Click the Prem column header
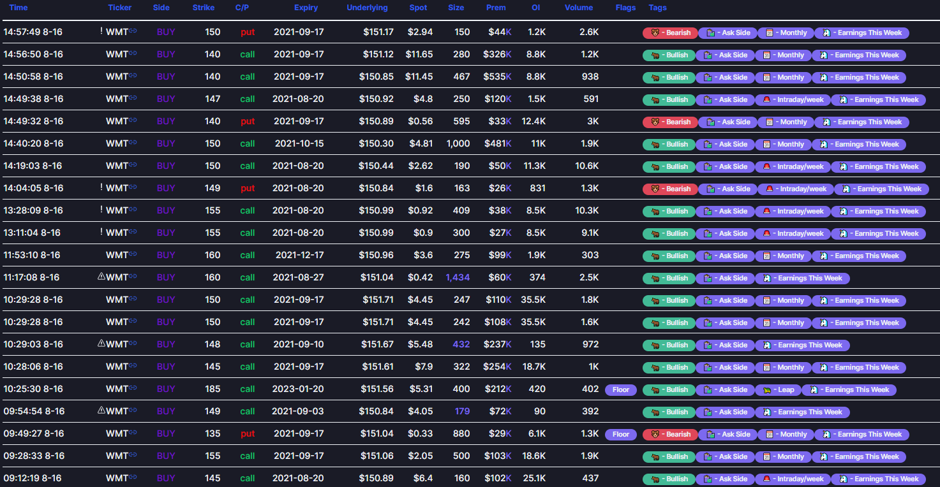Viewport: 940px width, 487px height. [496, 8]
